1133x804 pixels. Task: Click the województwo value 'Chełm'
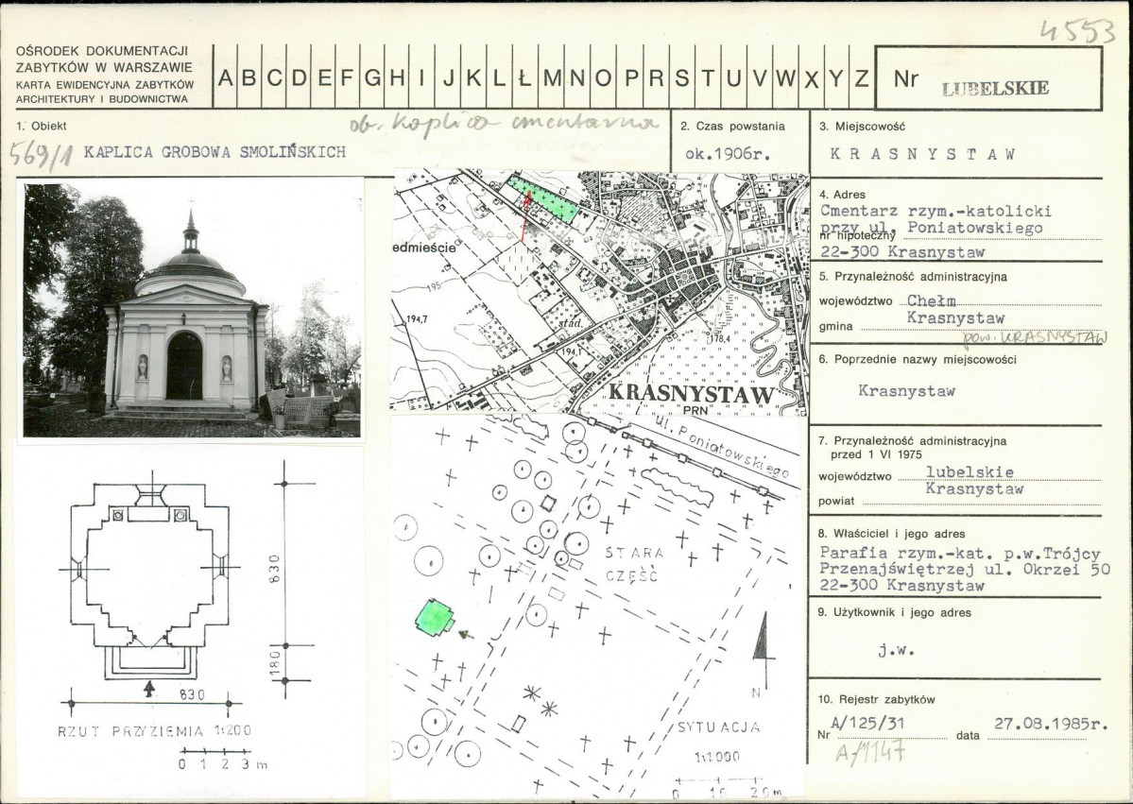point(932,300)
